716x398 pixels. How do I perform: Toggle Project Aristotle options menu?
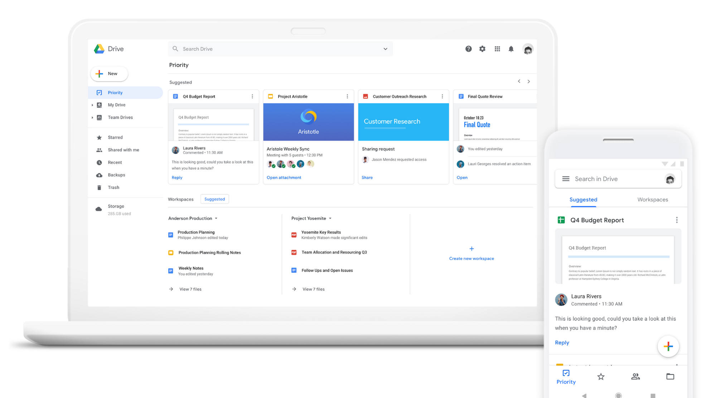[x=347, y=96]
